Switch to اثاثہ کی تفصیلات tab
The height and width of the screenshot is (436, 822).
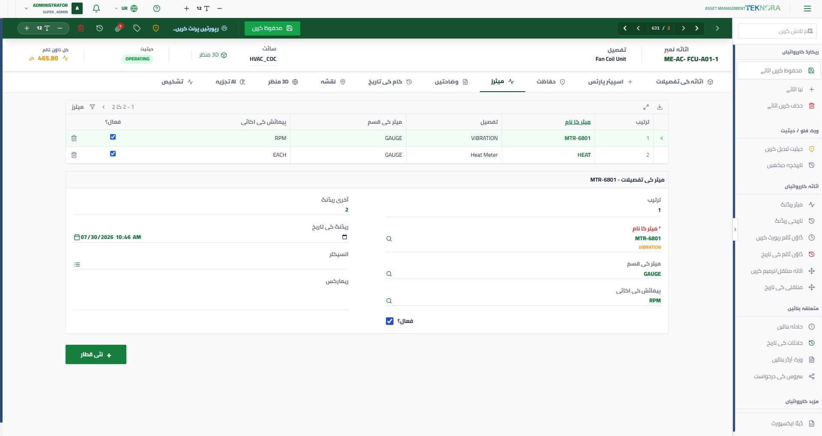pyautogui.click(x=685, y=82)
